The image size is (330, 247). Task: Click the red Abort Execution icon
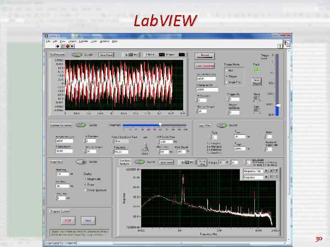[x=67, y=46]
